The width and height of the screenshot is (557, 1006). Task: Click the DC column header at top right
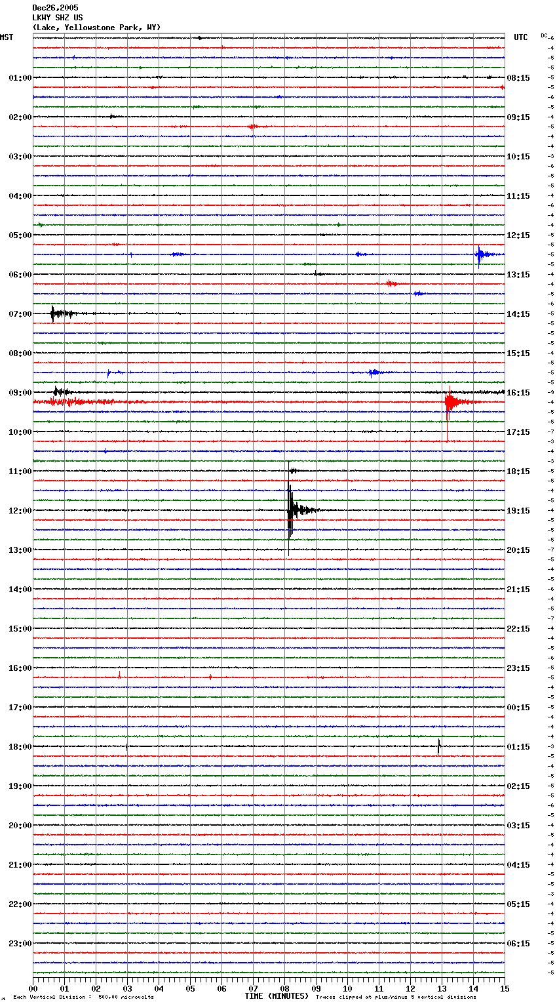pyautogui.click(x=544, y=35)
